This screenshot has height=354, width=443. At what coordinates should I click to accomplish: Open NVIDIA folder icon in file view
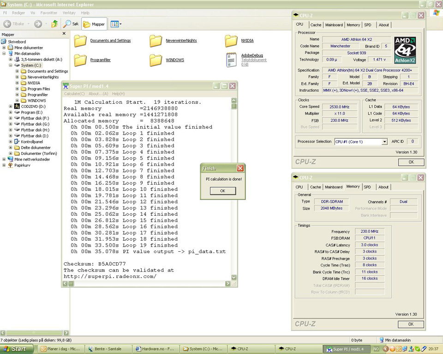[231, 41]
